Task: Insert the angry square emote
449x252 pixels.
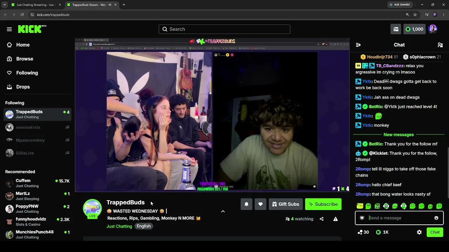Action: click(x=377, y=206)
